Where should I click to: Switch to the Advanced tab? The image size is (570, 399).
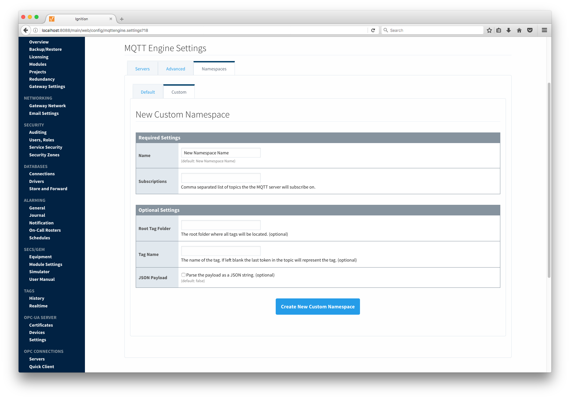176,69
